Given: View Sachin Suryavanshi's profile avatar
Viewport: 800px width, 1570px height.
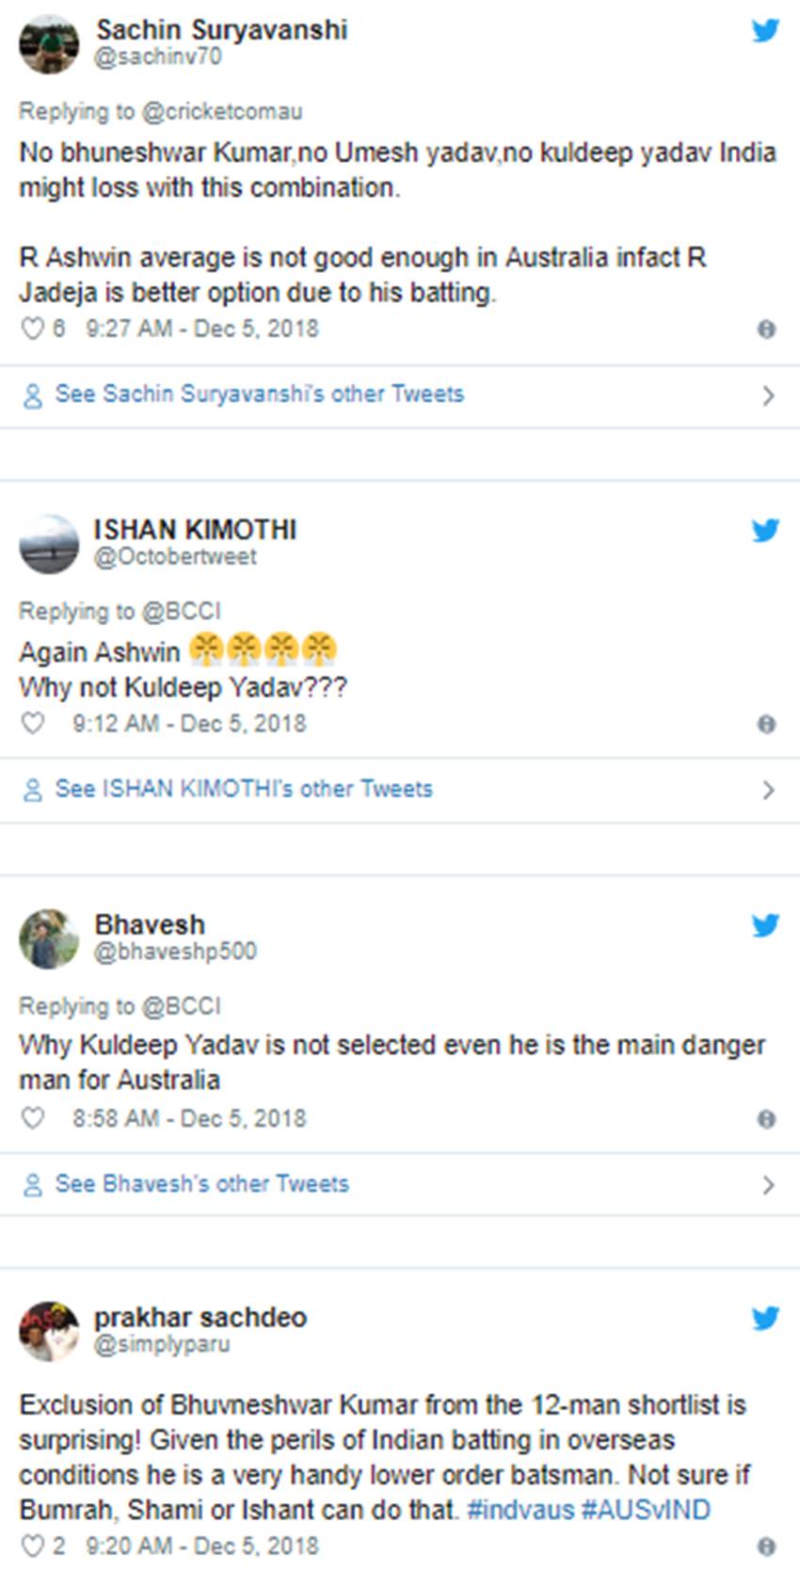Looking at the screenshot, I should click(49, 43).
